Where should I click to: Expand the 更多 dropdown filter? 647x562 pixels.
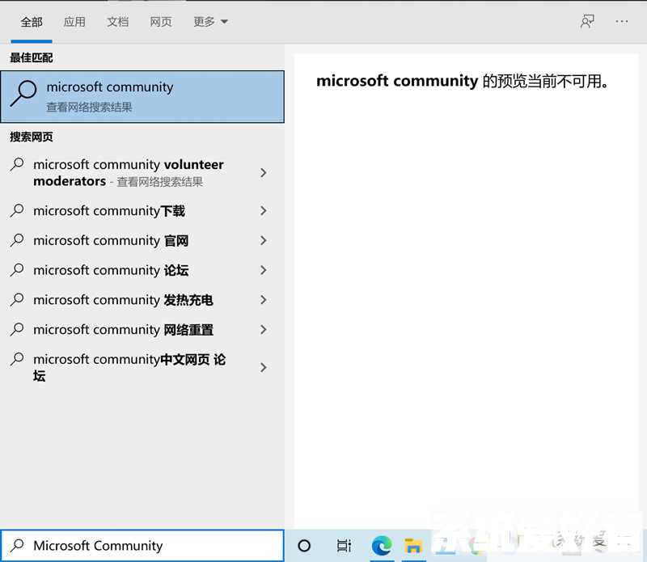pyautogui.click(x=210, y=22)
